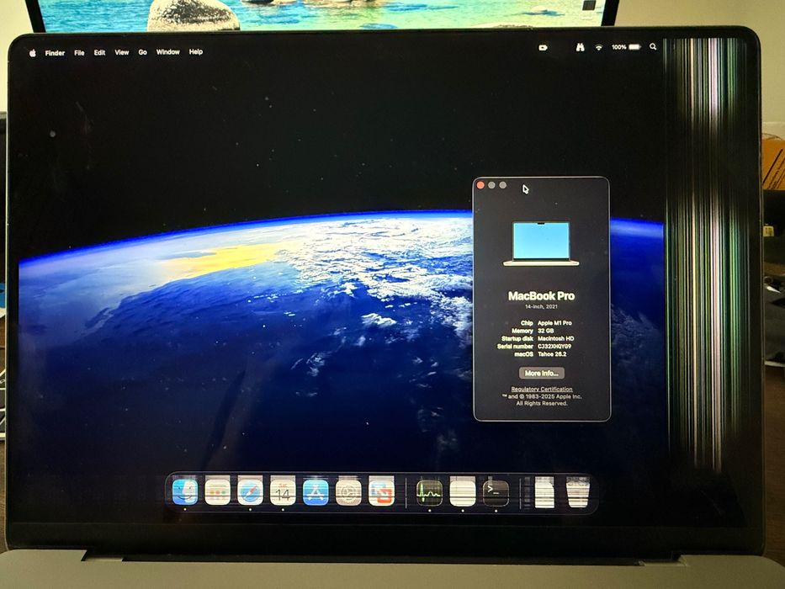Launch Safari from the Dock

(x=250, y=491)
